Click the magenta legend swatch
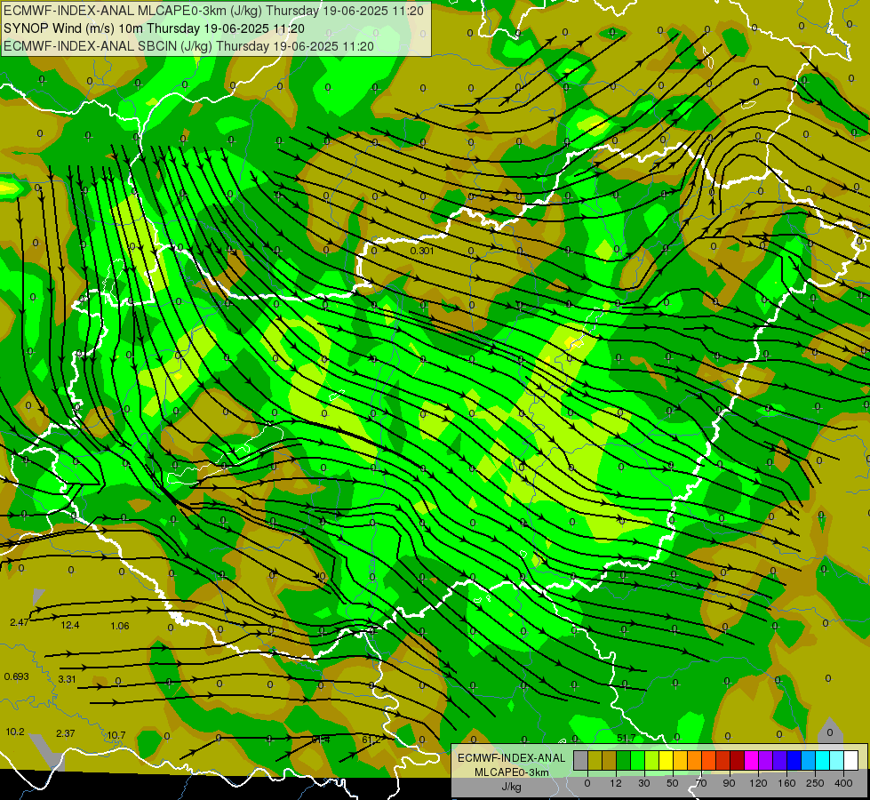The height and width of the screenshot is (800, 870). tap(751, 761)
